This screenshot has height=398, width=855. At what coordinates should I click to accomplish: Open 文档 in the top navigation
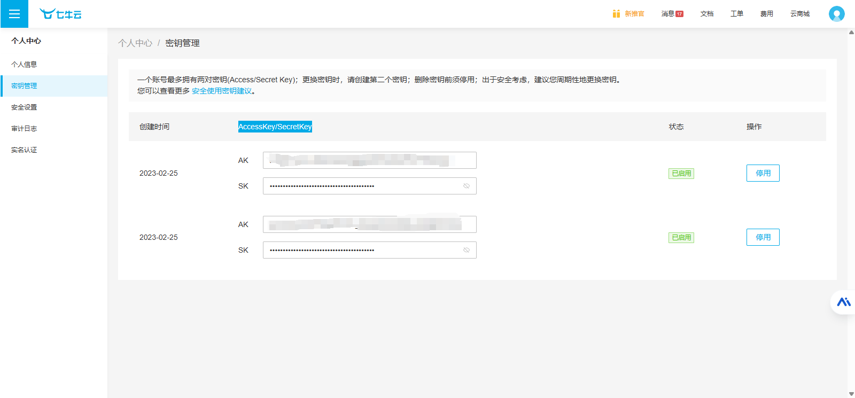point(707,14)
